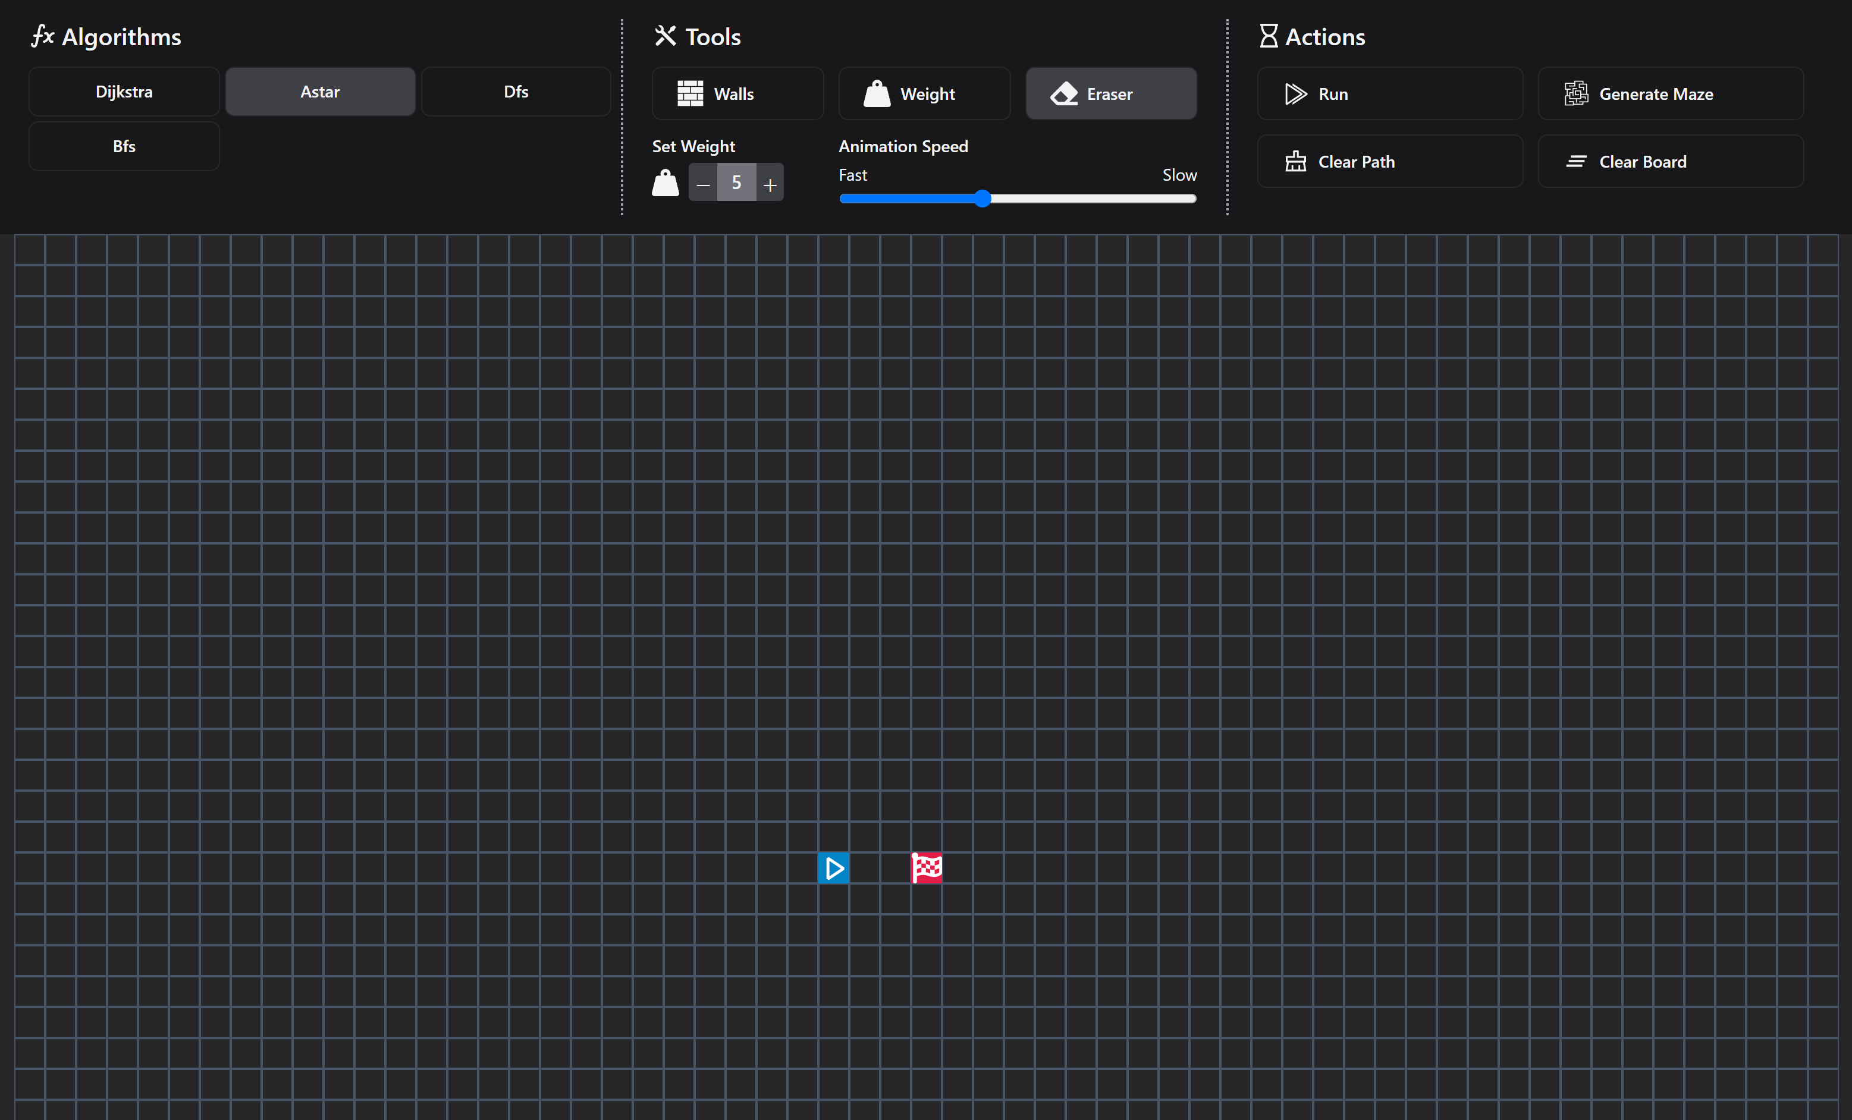Screen dimensions: 1852x1120
Task: Click the Generate Maze icon
Action: (x=1576, y=94)
